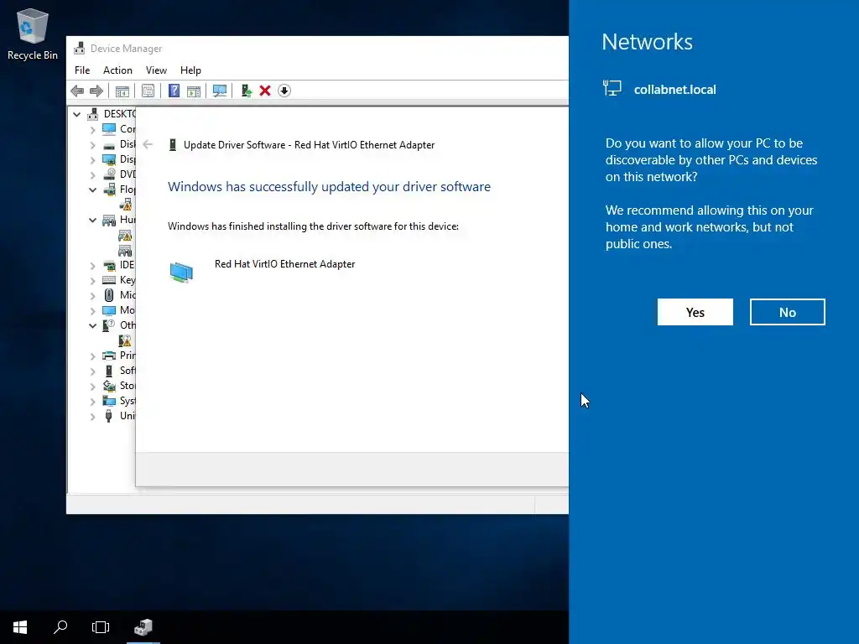Image resolution: width=859 pixels, height=644 pixels.
Task: Expand the System devices chevron
Action: [92, 402]
